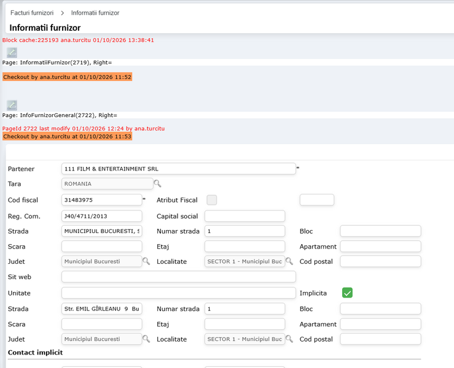Image resolution: width=454 pixels, height=368 pixels.
Task: Uncheck the green Implicita checkbox
Action: (x=347, y=293)
